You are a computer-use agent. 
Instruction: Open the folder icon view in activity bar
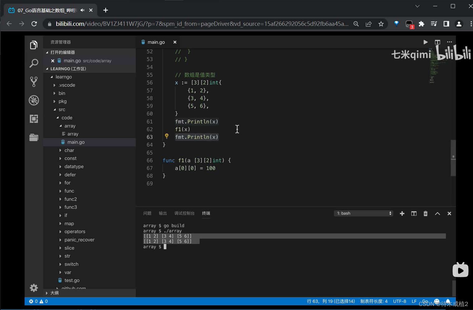click(x=34, y=137)
